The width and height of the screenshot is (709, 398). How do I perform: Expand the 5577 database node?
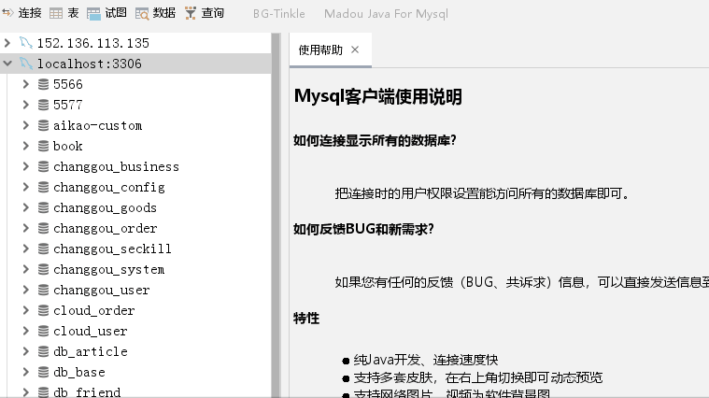[x=26, y=105]
